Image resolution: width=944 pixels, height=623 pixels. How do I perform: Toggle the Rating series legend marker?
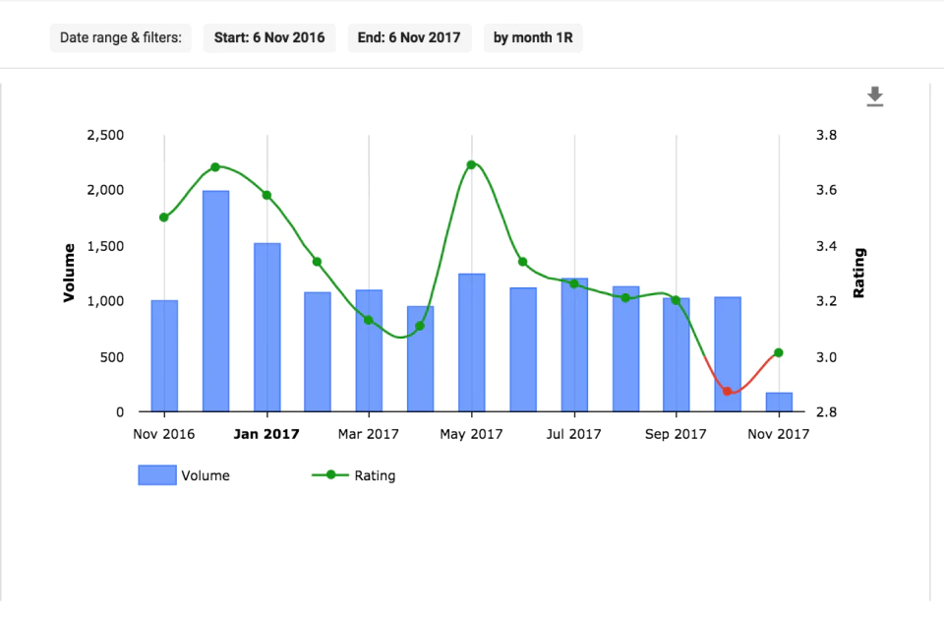coord(330,475)
